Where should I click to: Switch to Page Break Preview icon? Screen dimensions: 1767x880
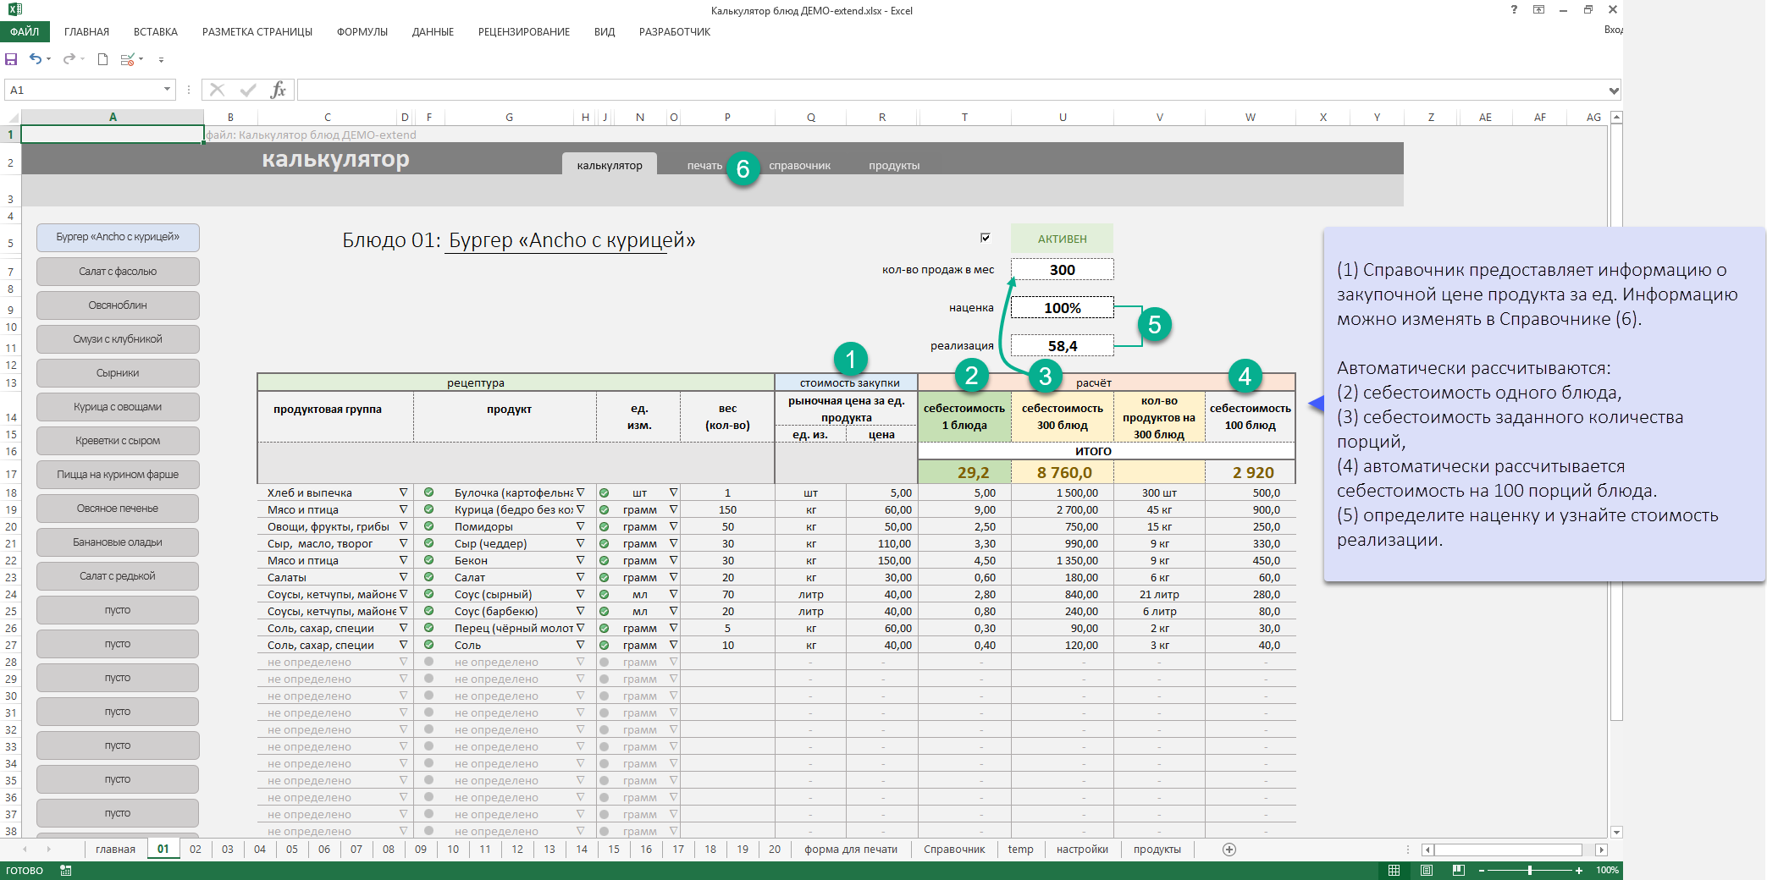1458,870
